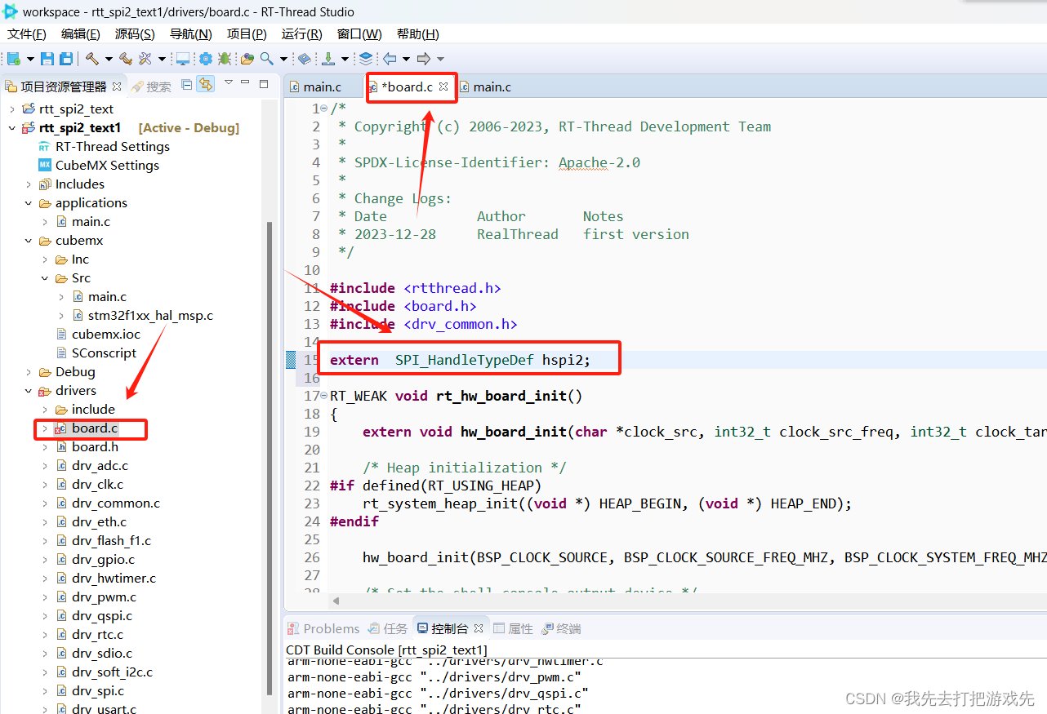Open RT-Thread Settings in project tree
The width and height of the screenshot is (1047, 714).
(104, 147)
